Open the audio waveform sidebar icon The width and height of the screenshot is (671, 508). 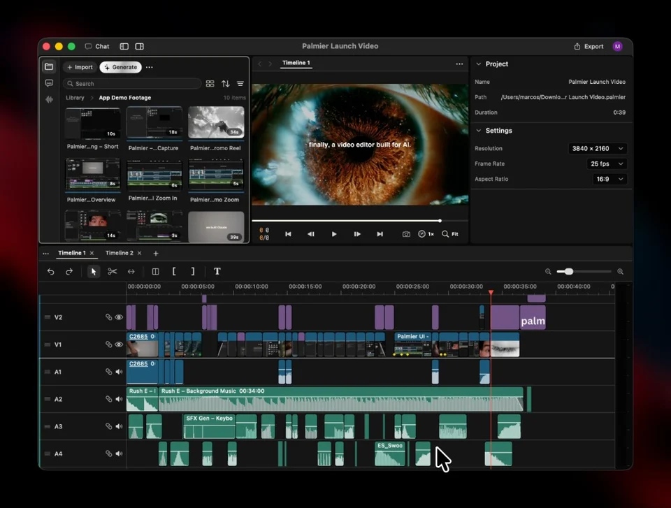49,99
